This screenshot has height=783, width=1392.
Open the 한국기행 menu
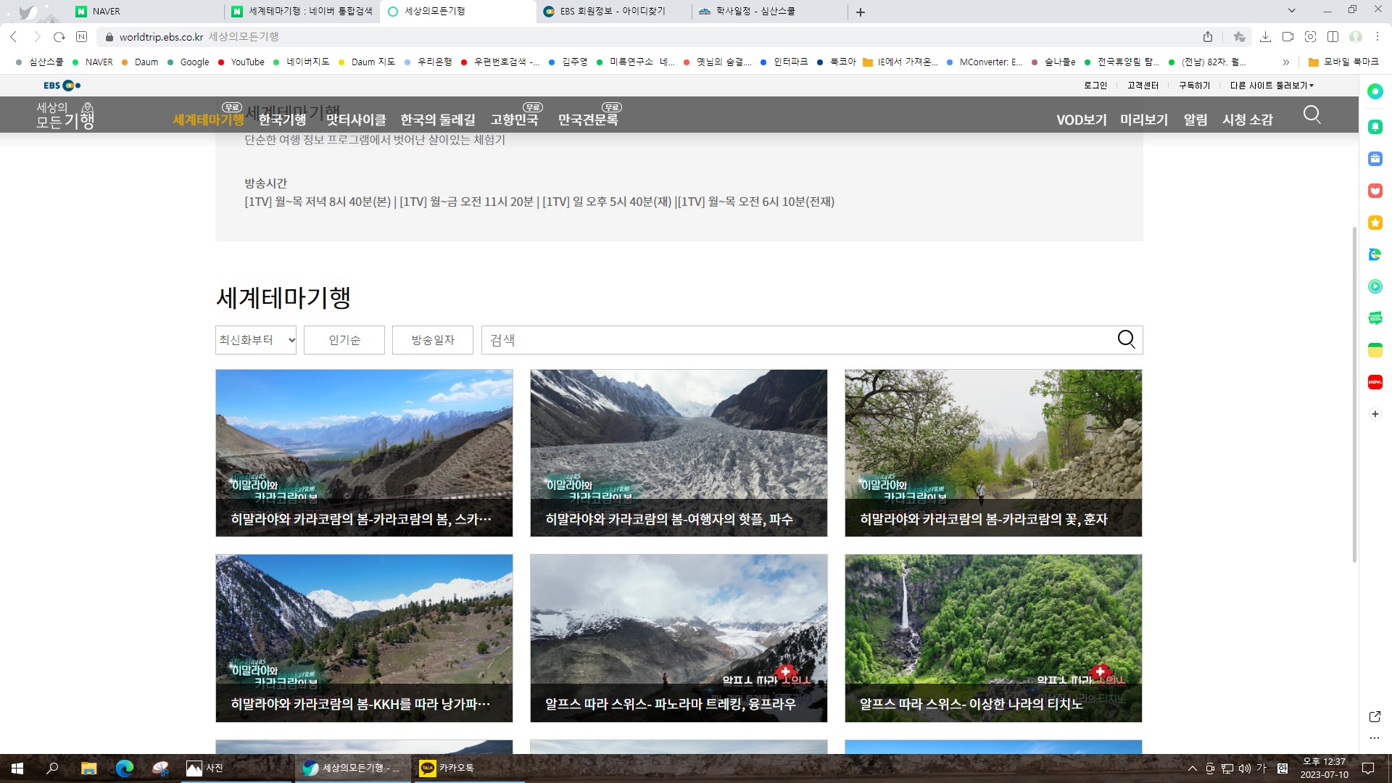click(282, 120)
